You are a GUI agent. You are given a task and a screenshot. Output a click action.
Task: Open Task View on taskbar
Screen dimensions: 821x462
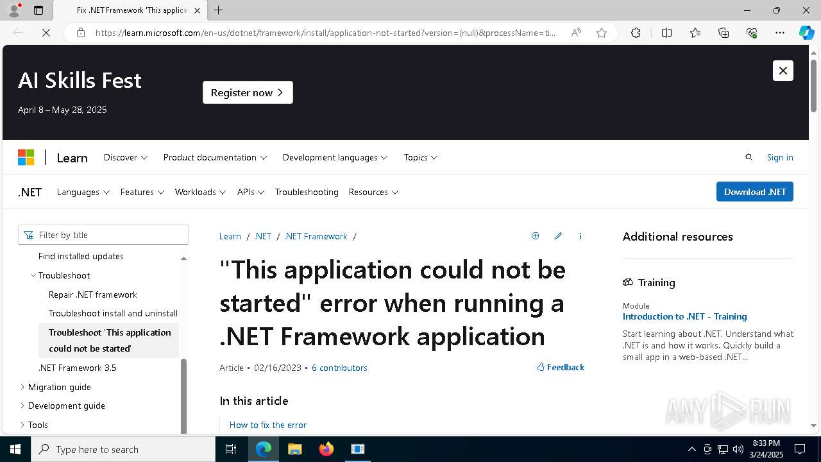pos(231,449)
